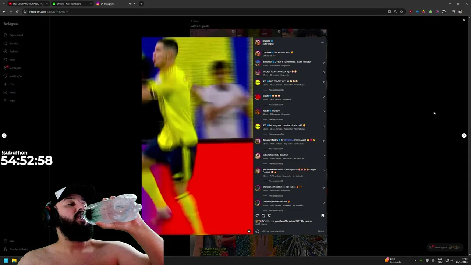471x265 pixels.
Task: Like nattan's Monstro comment
Action: pyautogui.click(x=323, y=112)
